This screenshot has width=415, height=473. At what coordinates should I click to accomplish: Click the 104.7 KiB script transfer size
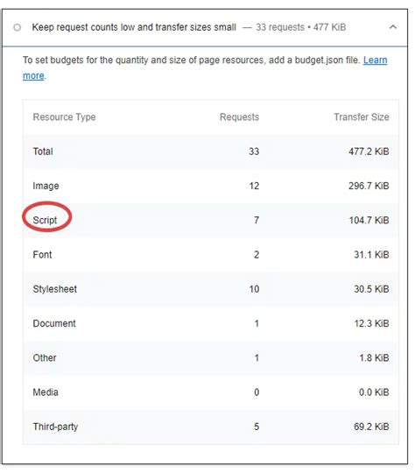pos(369,220)
